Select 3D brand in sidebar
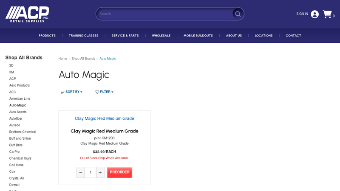 coord(11,65)
